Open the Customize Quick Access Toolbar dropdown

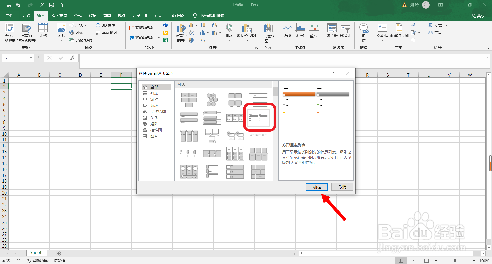tap(69, 5)
